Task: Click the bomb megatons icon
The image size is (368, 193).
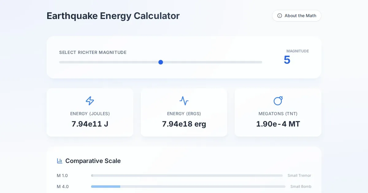Action: coord(278,101)
